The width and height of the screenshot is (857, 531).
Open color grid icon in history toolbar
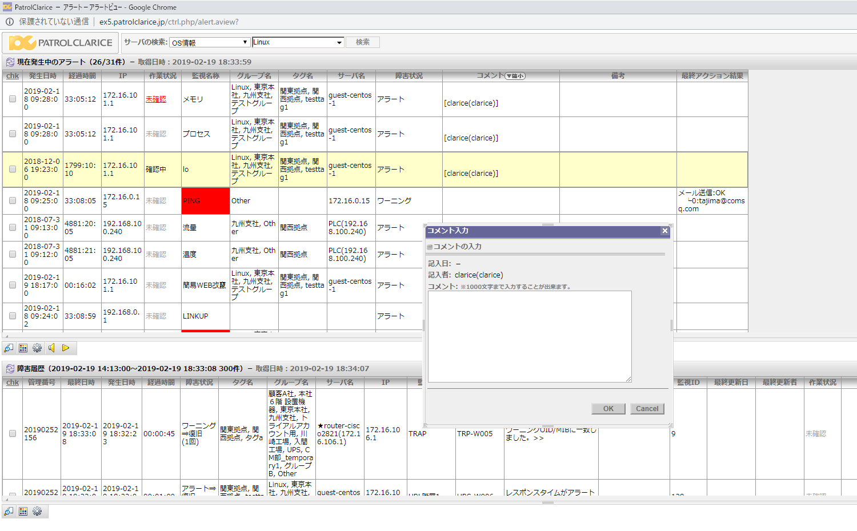23,512
